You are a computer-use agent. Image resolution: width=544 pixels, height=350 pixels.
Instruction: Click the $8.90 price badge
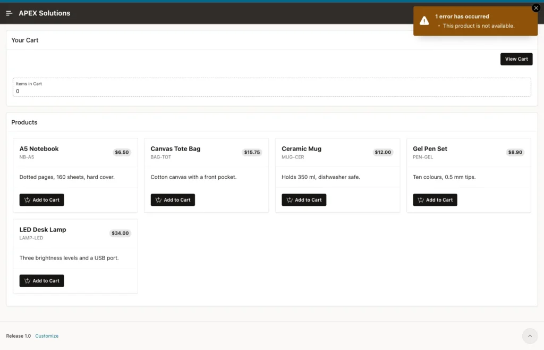tap(515, 152)
